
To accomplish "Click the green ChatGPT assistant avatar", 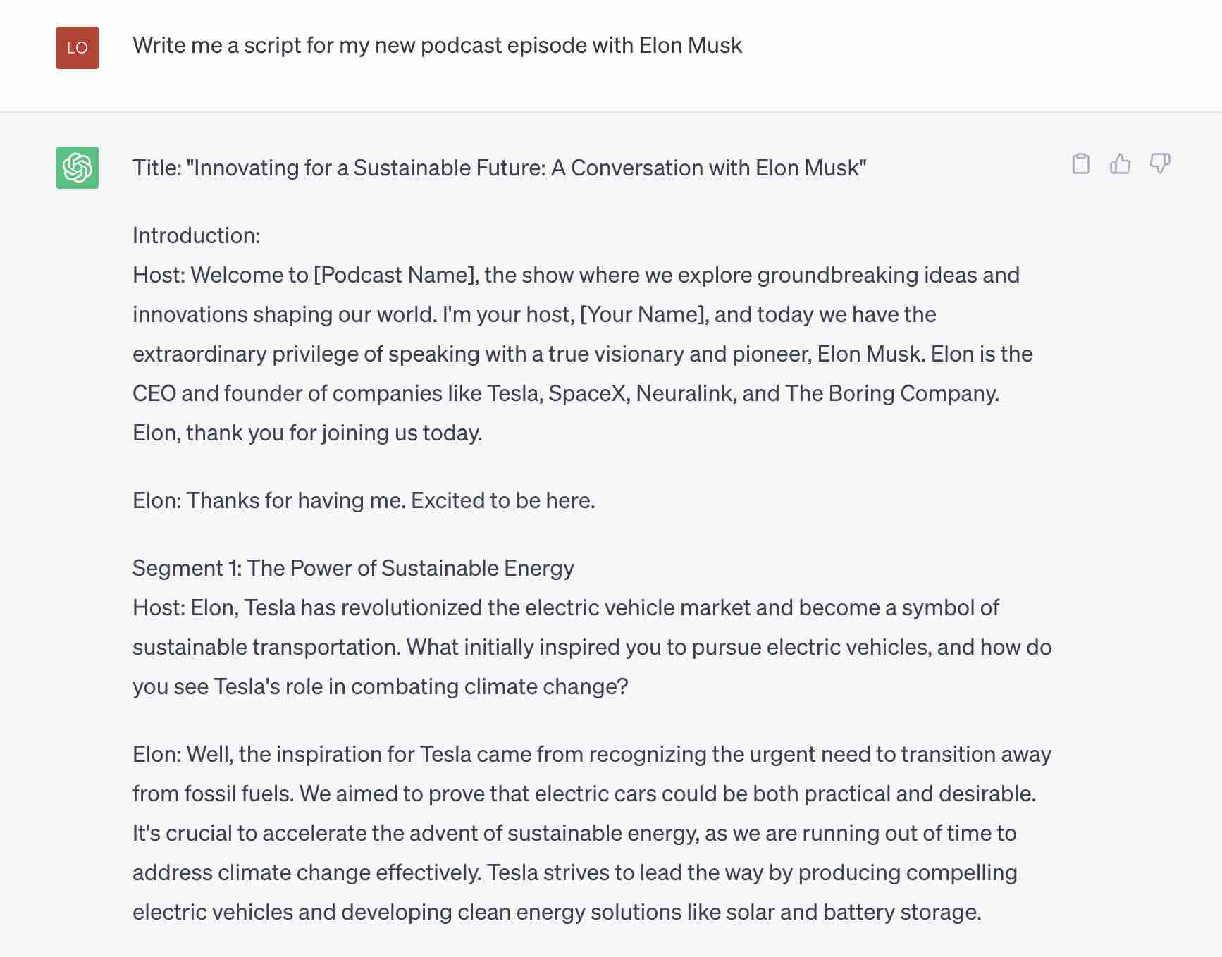I will coord(78,168).
